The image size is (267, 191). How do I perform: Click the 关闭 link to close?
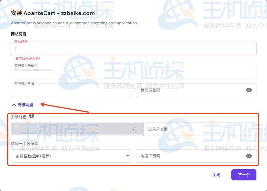click(217, 175)
